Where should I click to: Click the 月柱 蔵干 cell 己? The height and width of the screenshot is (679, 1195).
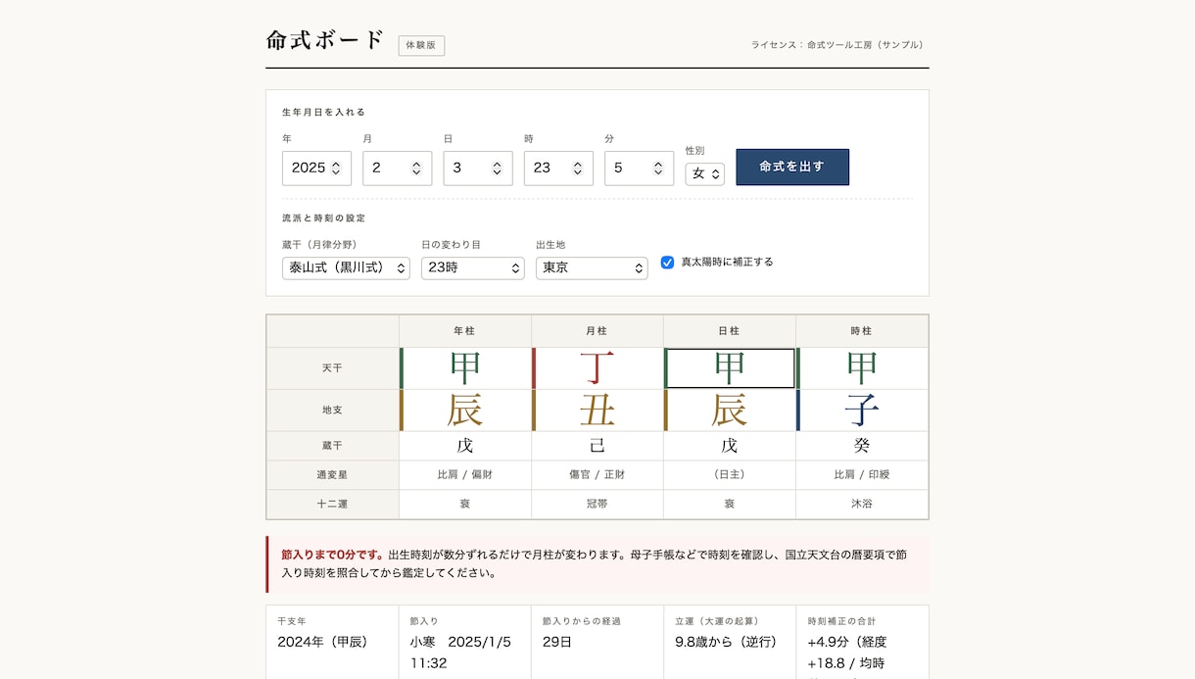(x=597, y=446)
